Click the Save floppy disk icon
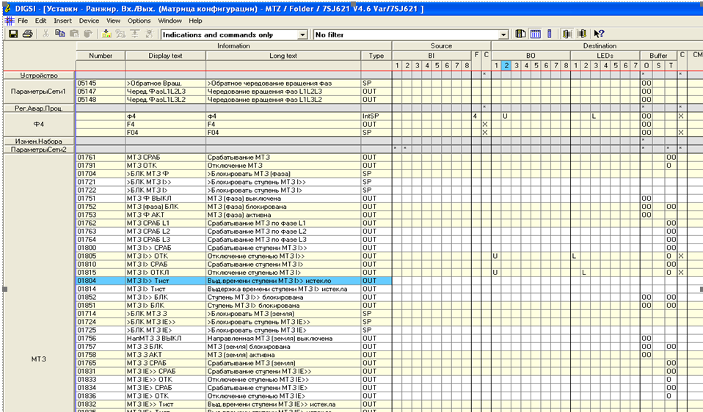Screen dimensions: 703x412 click(13, 34)
